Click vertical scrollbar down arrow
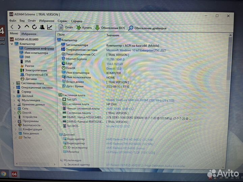Screen dimensions: 243x182 click(x=223, y=167)
